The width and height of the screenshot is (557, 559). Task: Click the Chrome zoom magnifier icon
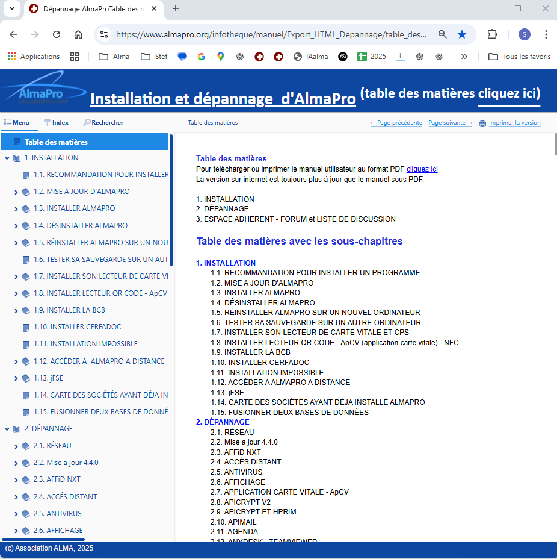coord(442,34)
